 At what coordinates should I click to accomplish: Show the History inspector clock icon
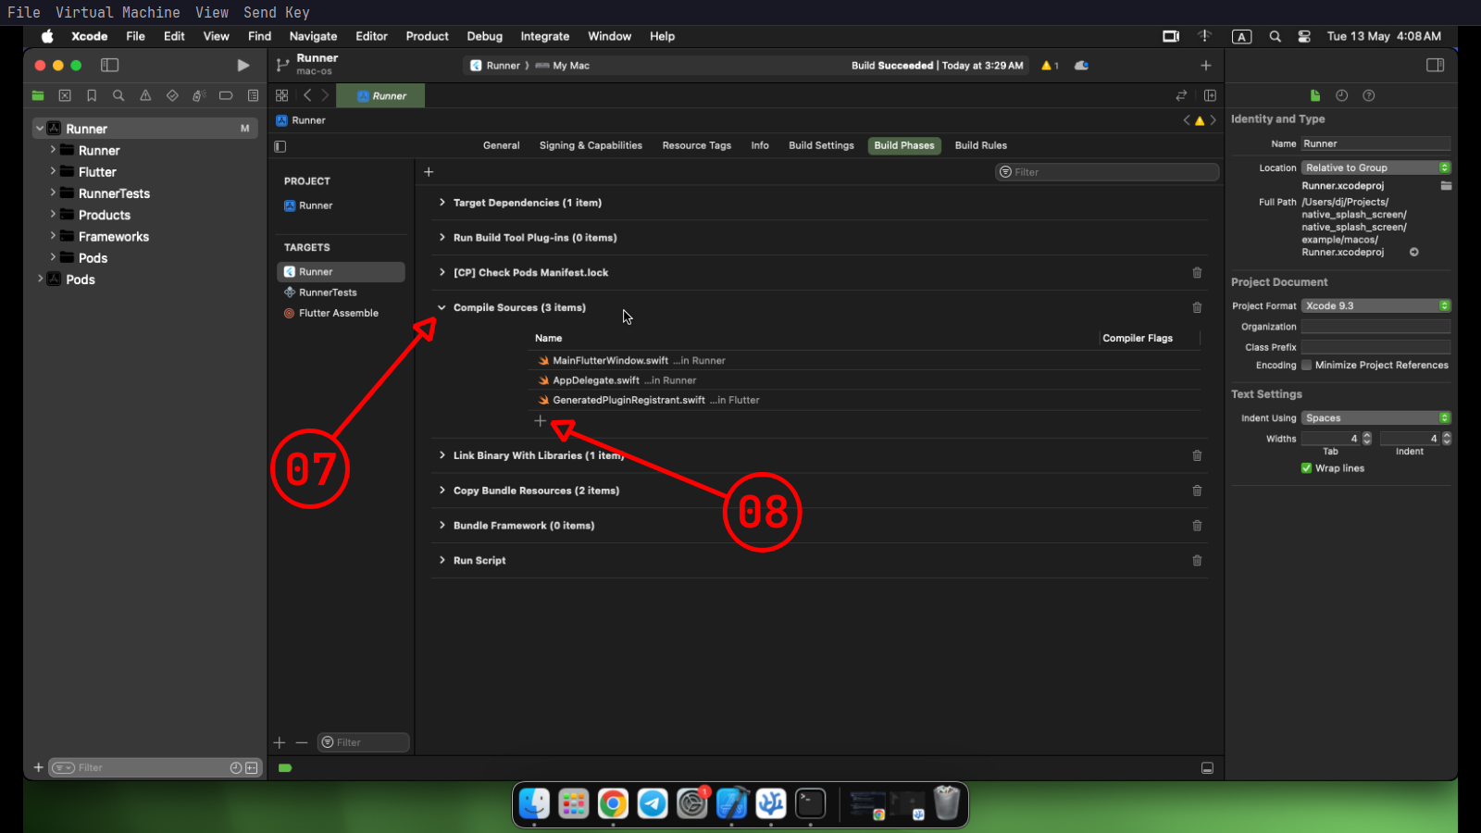(1342, 95)
